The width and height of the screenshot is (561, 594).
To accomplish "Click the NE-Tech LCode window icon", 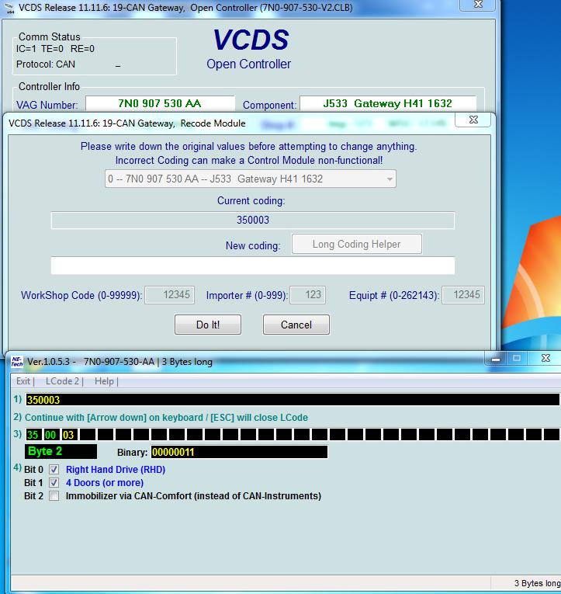I will pos(16,362).
